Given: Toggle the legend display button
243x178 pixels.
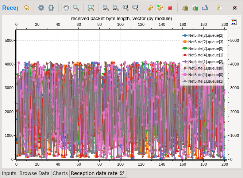Looking at the screenshot, I should point(234,22).
